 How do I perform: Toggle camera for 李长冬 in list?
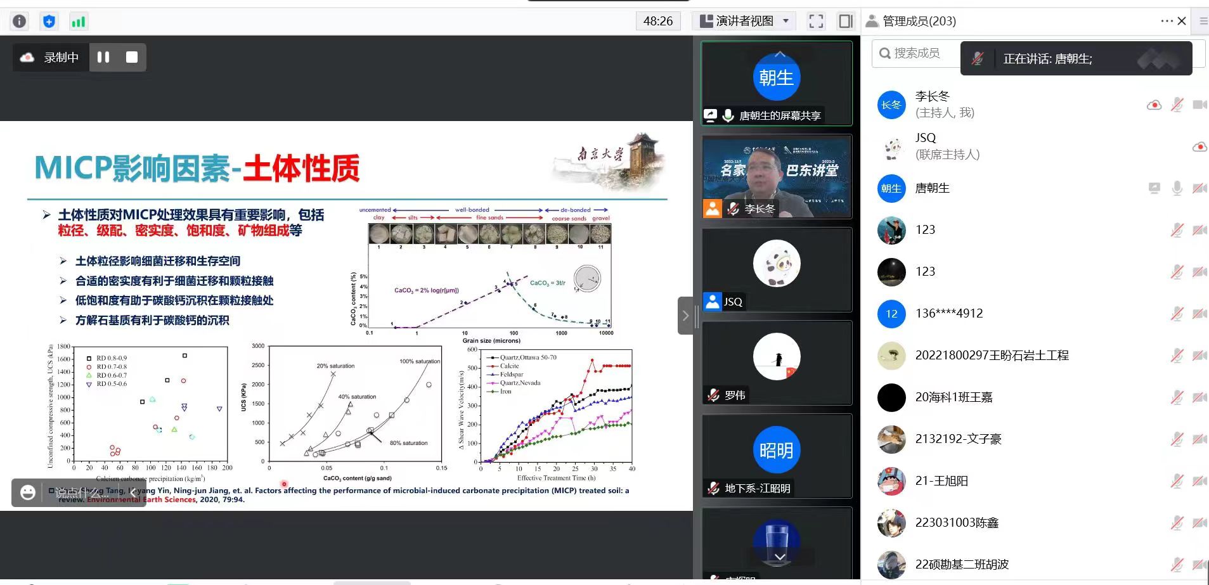pos(1199,105)
